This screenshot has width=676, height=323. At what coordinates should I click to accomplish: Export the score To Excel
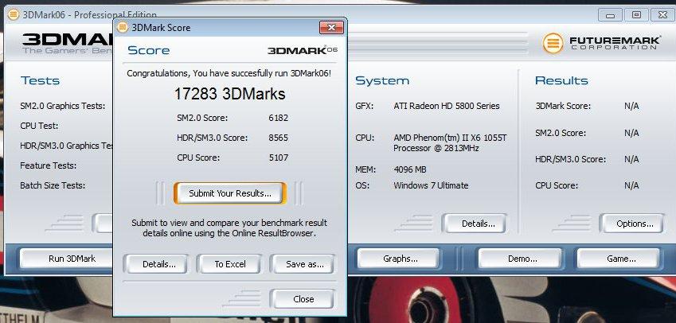(x=229, y=264)
